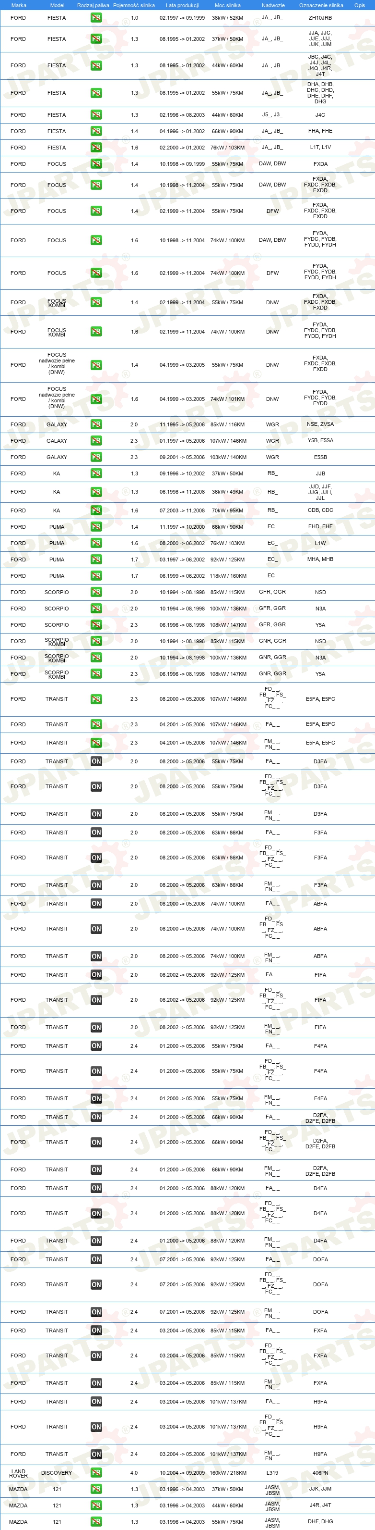Click the Lata produkcji column header

182,5
